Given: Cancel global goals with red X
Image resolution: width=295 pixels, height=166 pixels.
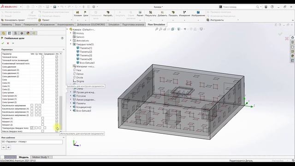Looking at the screenshot, I should [8, 43].
